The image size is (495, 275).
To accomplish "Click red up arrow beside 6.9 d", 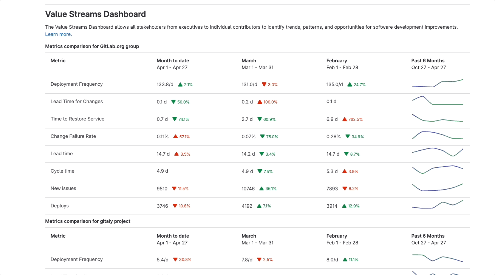I will (344, 119).
